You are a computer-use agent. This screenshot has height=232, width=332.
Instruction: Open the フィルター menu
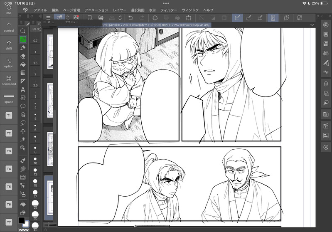169,10
